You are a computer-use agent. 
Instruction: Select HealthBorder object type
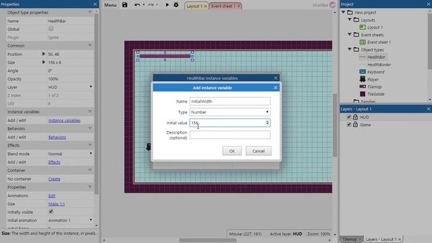coord(379,65)
